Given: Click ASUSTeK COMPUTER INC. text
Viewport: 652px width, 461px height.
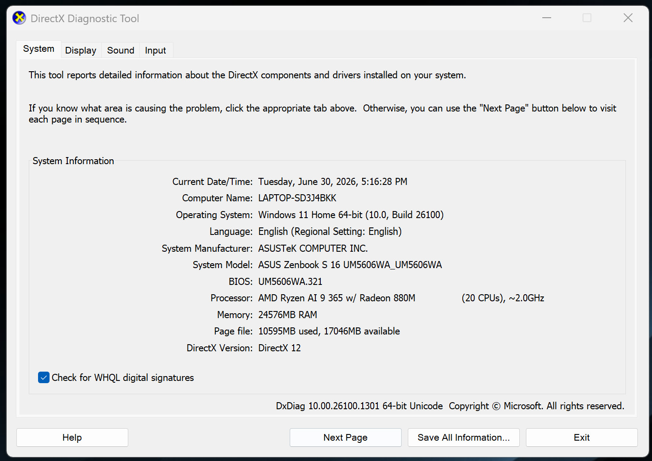Looking at the screenshot, I should pos(313,249).
